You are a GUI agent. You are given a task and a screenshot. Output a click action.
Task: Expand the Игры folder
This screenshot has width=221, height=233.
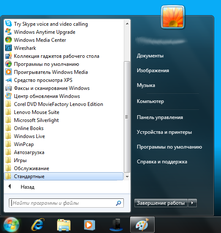click(64, 160)
